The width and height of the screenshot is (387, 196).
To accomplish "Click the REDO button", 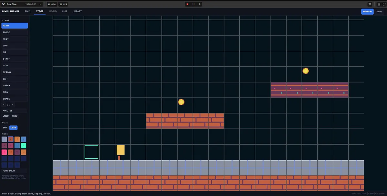I will pos(15,116).
